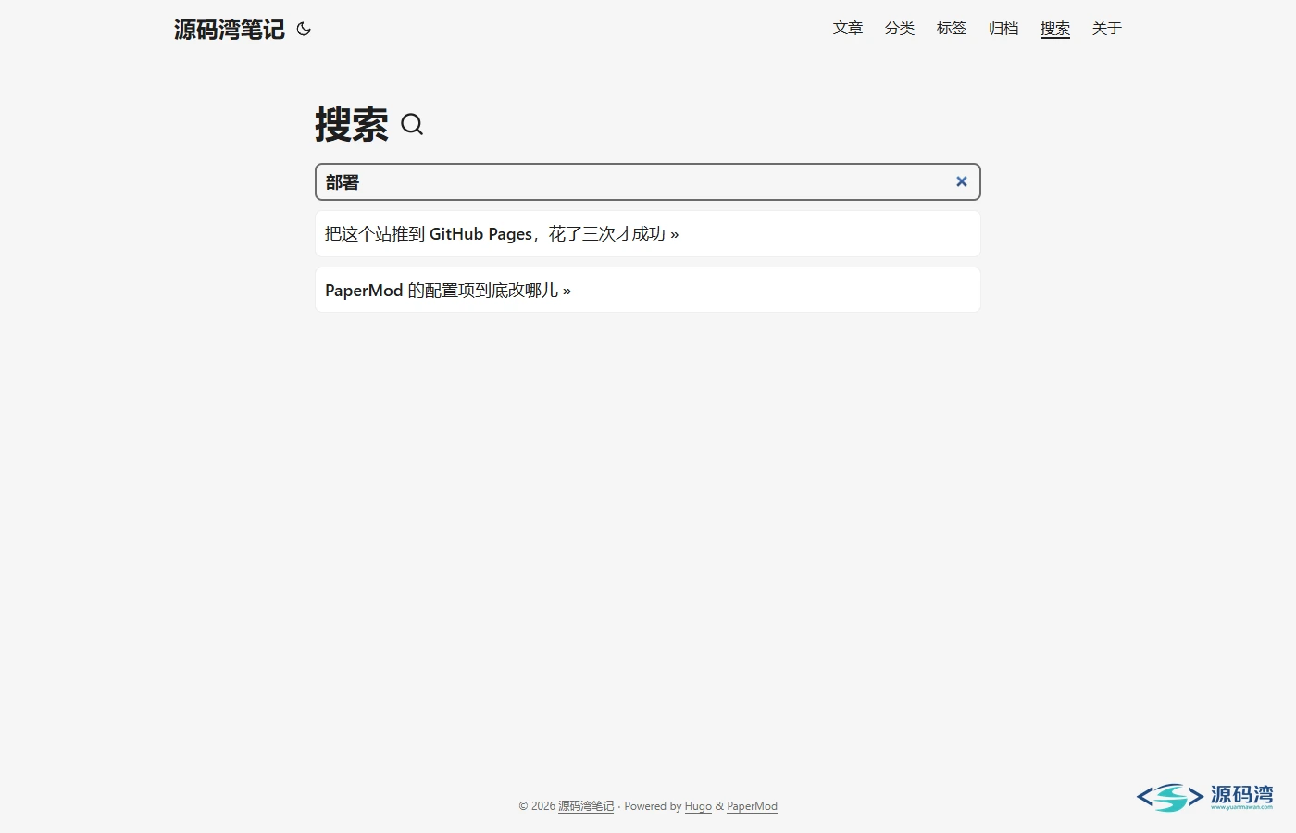1296x833 pixels.
Task: Go to the 分类 page
Action: [900, 29]
